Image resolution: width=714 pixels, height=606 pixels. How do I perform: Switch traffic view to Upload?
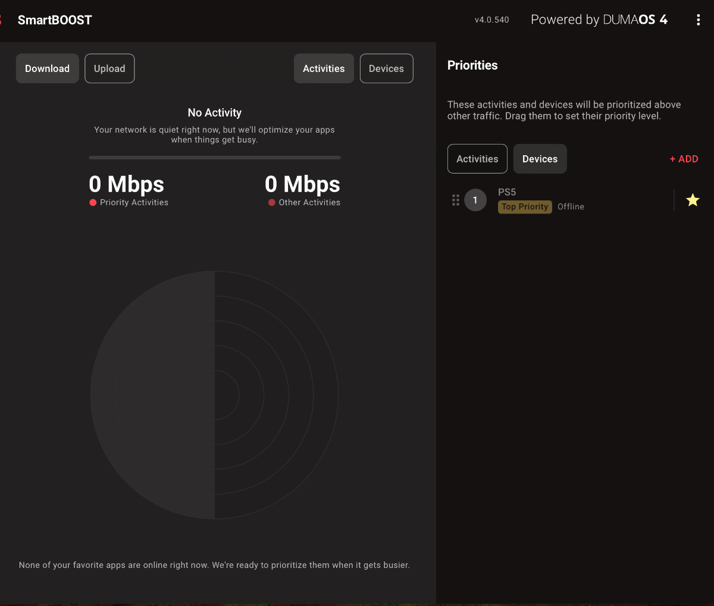(x=109, y=68)
